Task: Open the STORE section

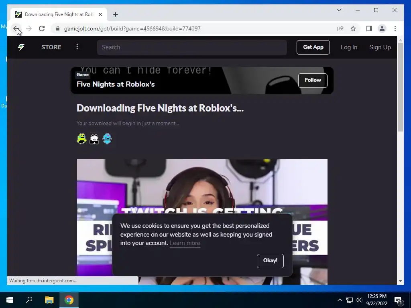Action: pyautogui.click(x=51, y=47)
